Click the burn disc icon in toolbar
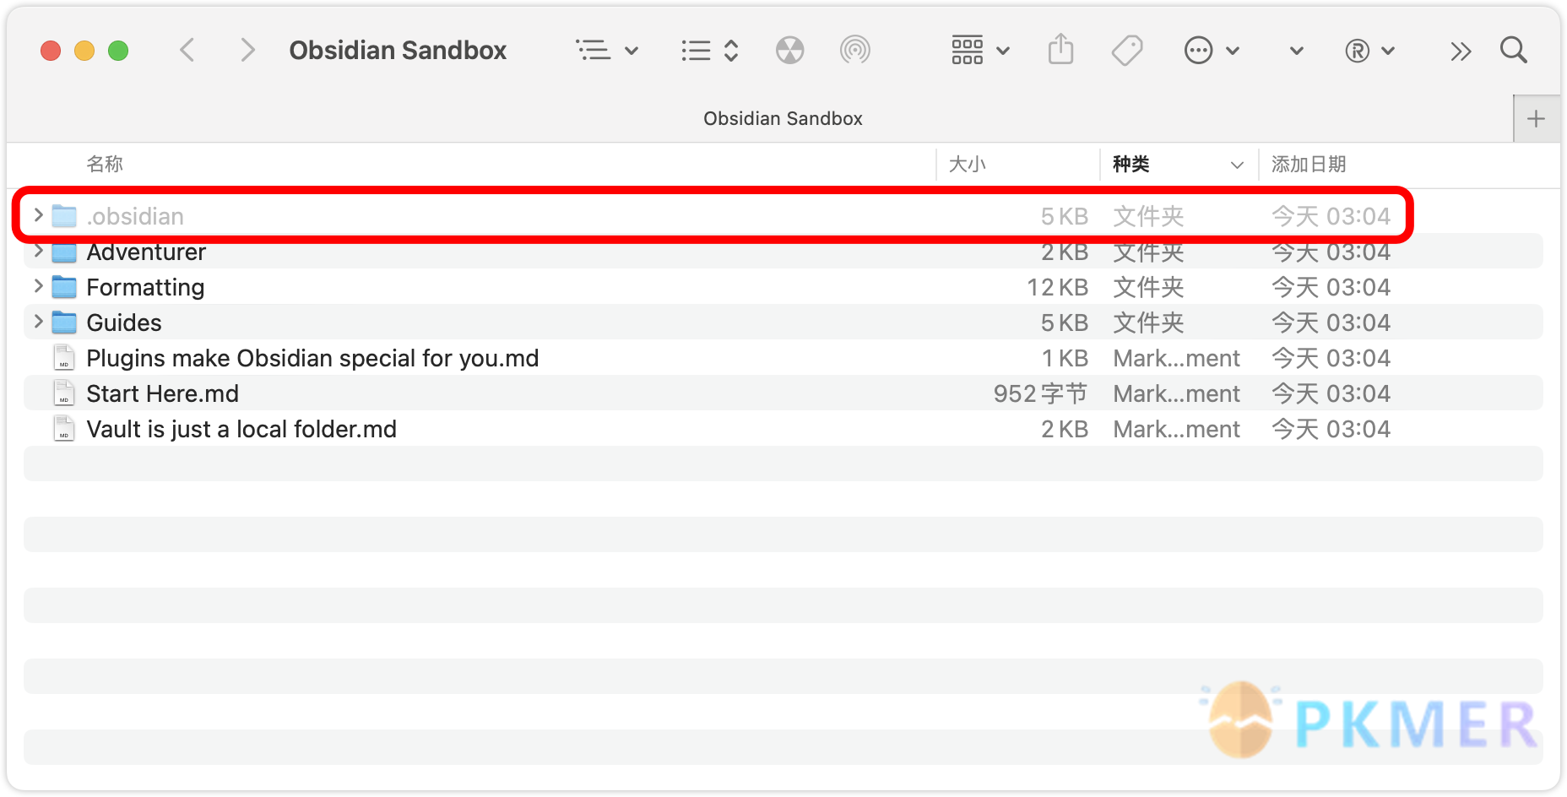Viewport: 1567px width, 797px height. [789, 51]
